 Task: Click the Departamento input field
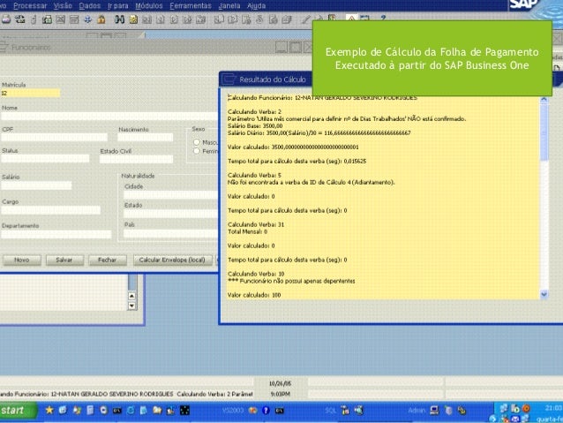point(56,234)
